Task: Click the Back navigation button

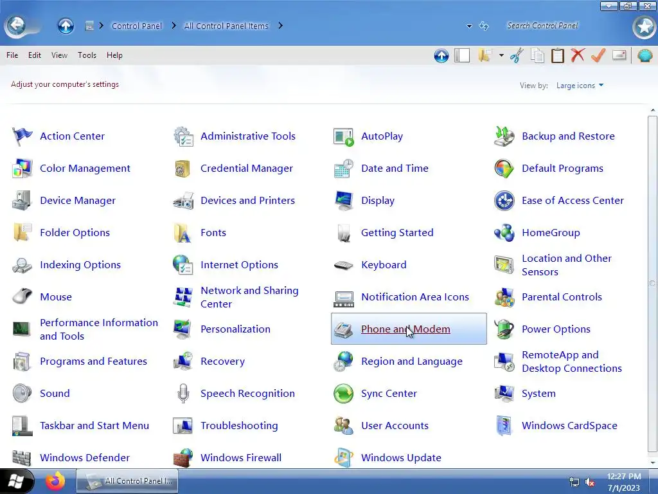Action: click(x=16, y=26)
